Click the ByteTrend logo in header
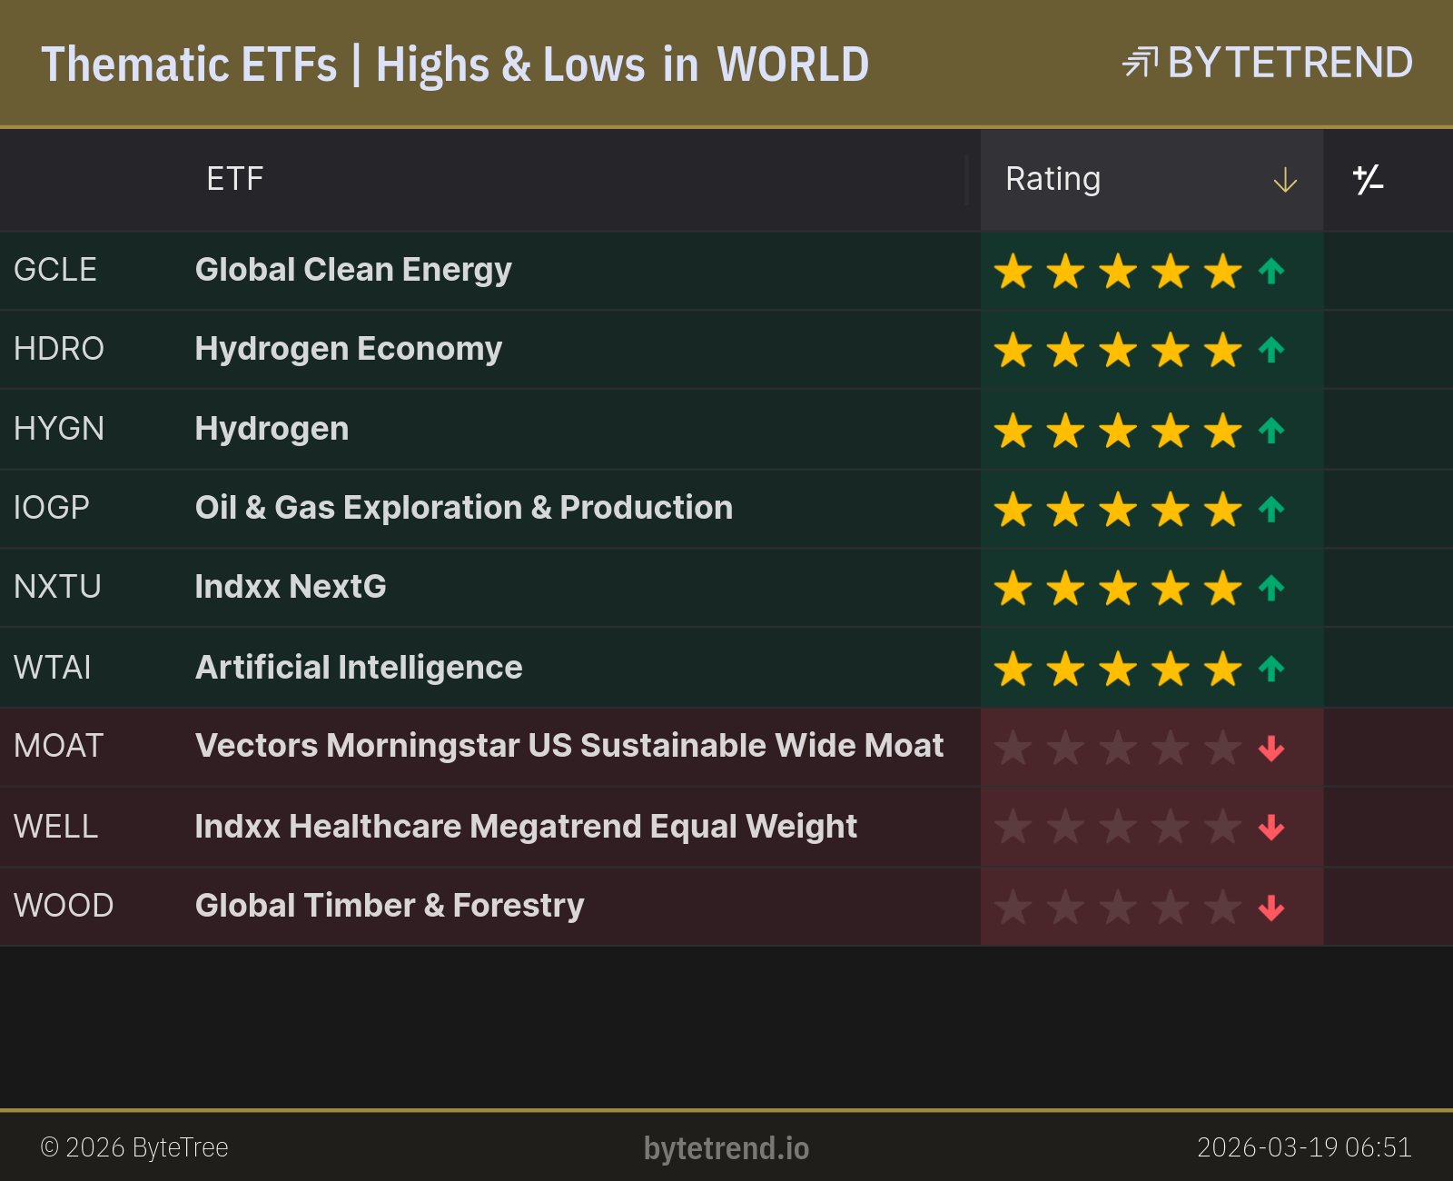The image size is (1453, 1181). pos(1268,63)
